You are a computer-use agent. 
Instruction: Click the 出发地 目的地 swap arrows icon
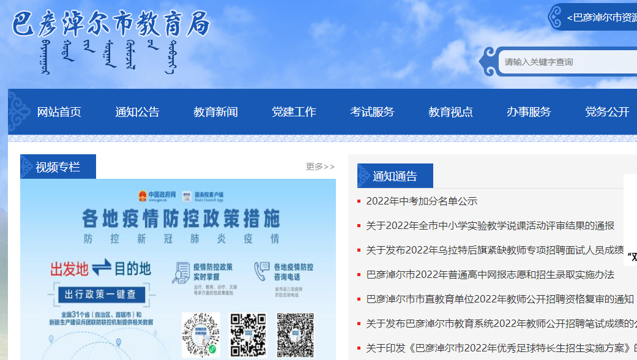coord(102,268)
